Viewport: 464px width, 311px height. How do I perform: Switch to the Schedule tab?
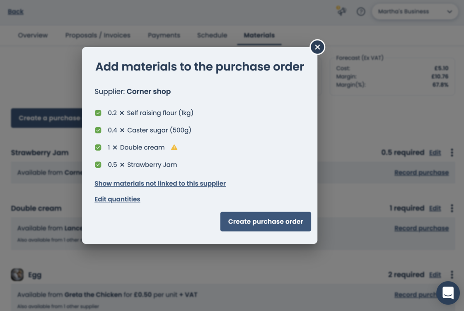212,35
